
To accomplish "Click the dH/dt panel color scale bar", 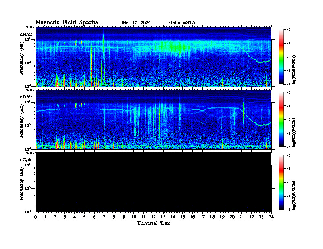I will [281, 57].
